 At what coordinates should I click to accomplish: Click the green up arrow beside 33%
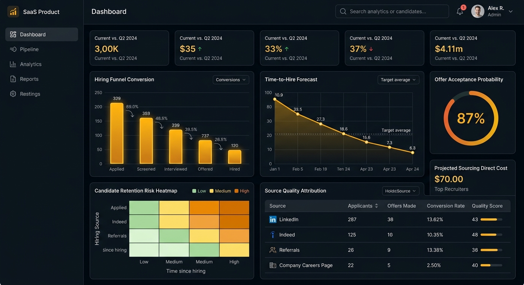(x=287, y=49)
